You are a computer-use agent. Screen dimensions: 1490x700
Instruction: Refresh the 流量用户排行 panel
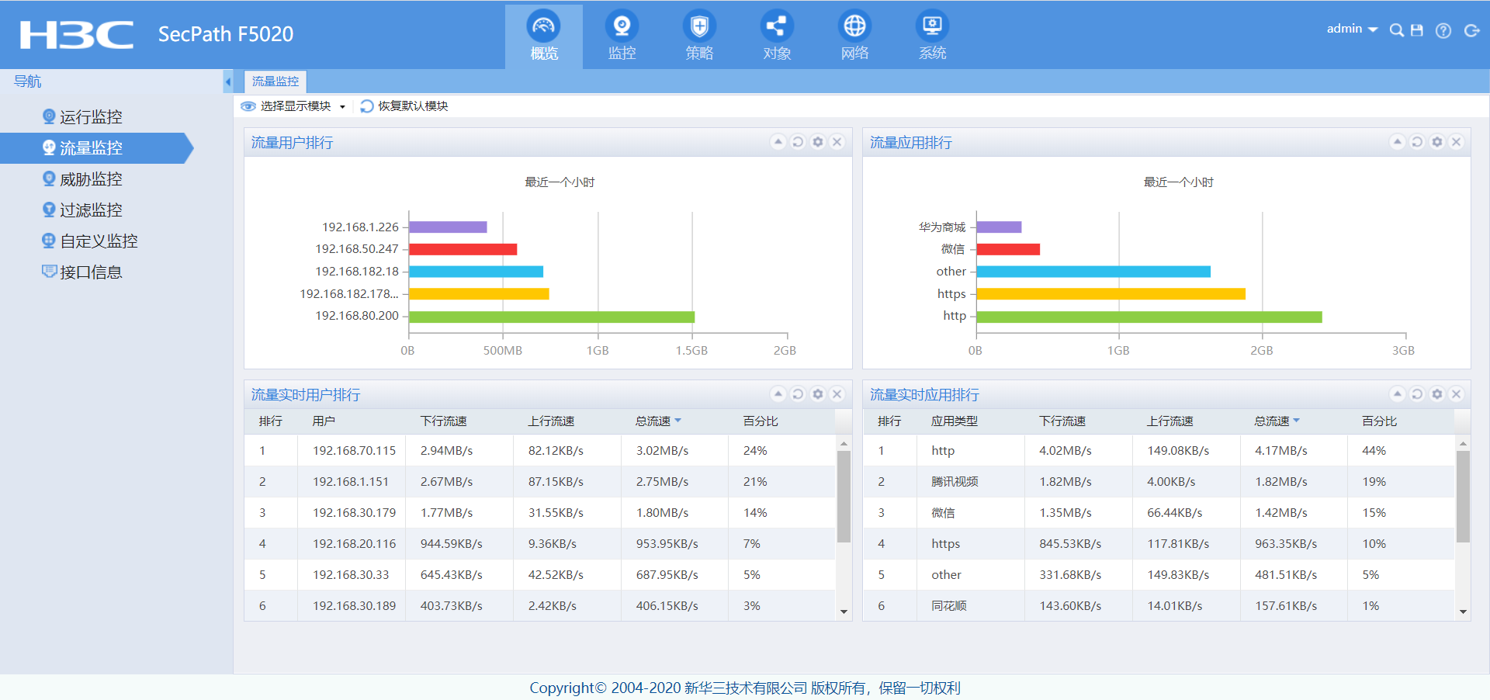point(798,142)
